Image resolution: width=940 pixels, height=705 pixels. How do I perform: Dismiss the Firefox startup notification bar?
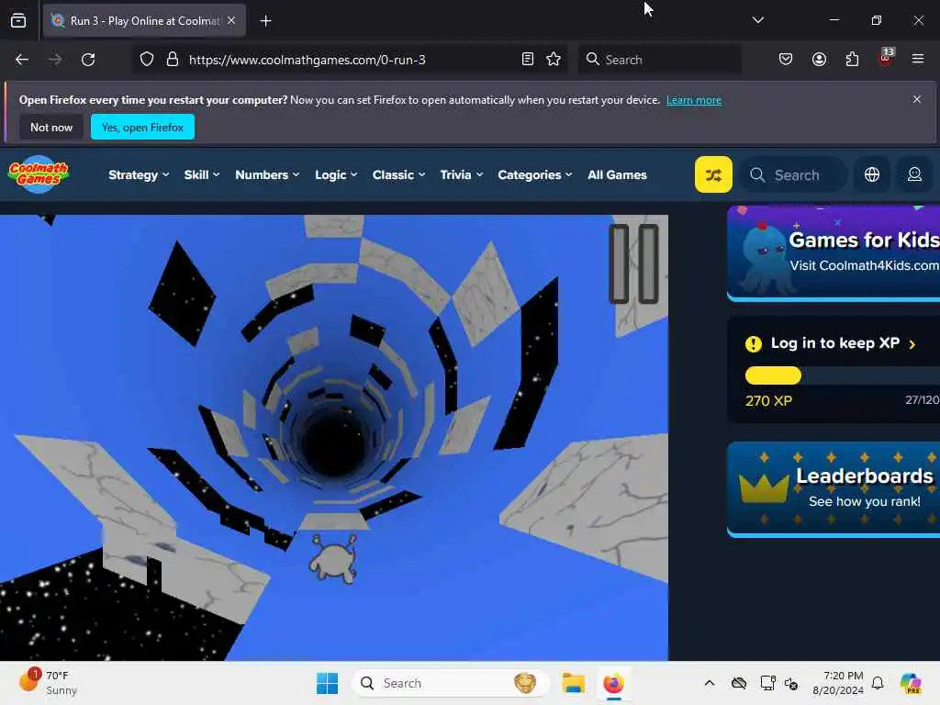point(917,99)
